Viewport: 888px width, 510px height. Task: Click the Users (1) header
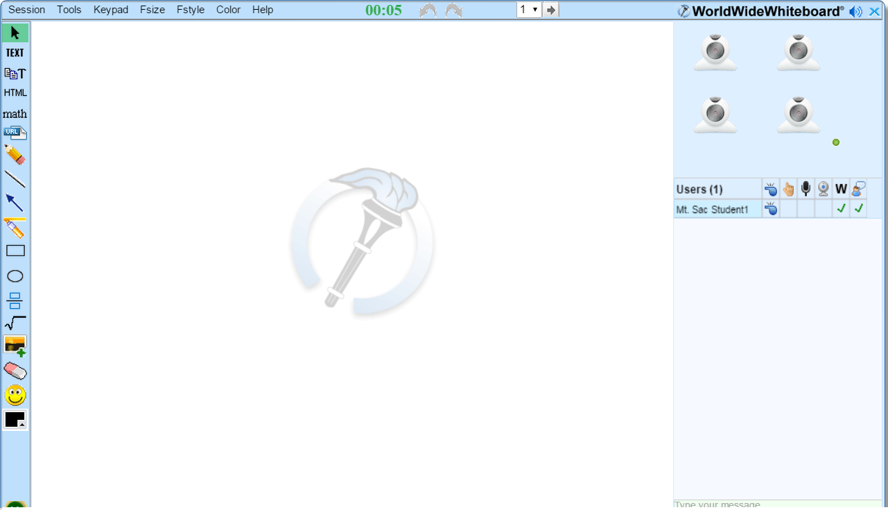coord(699,189)
